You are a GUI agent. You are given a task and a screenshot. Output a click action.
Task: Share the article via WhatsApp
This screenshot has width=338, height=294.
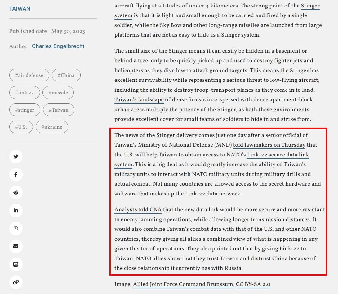point(16,228)
